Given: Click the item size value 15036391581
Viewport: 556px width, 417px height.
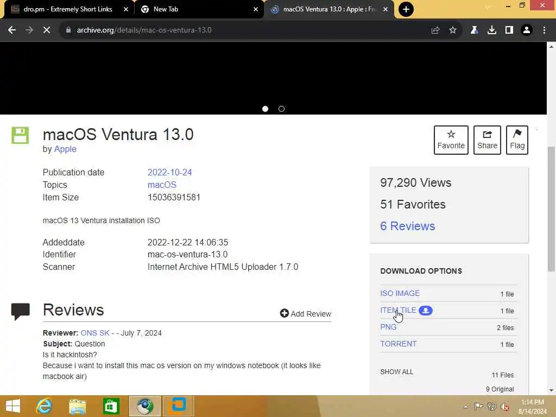Looking at the screenshot, I should coord(174,197).
